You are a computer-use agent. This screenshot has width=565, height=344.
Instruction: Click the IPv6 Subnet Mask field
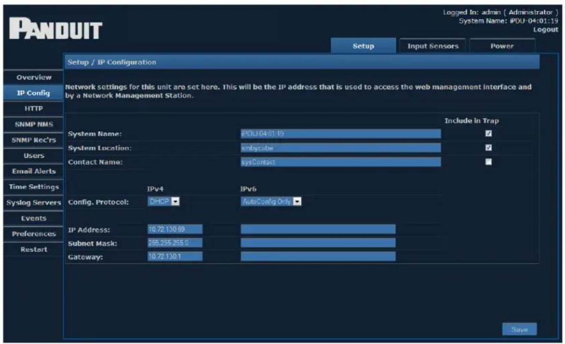tap(318, 243)
